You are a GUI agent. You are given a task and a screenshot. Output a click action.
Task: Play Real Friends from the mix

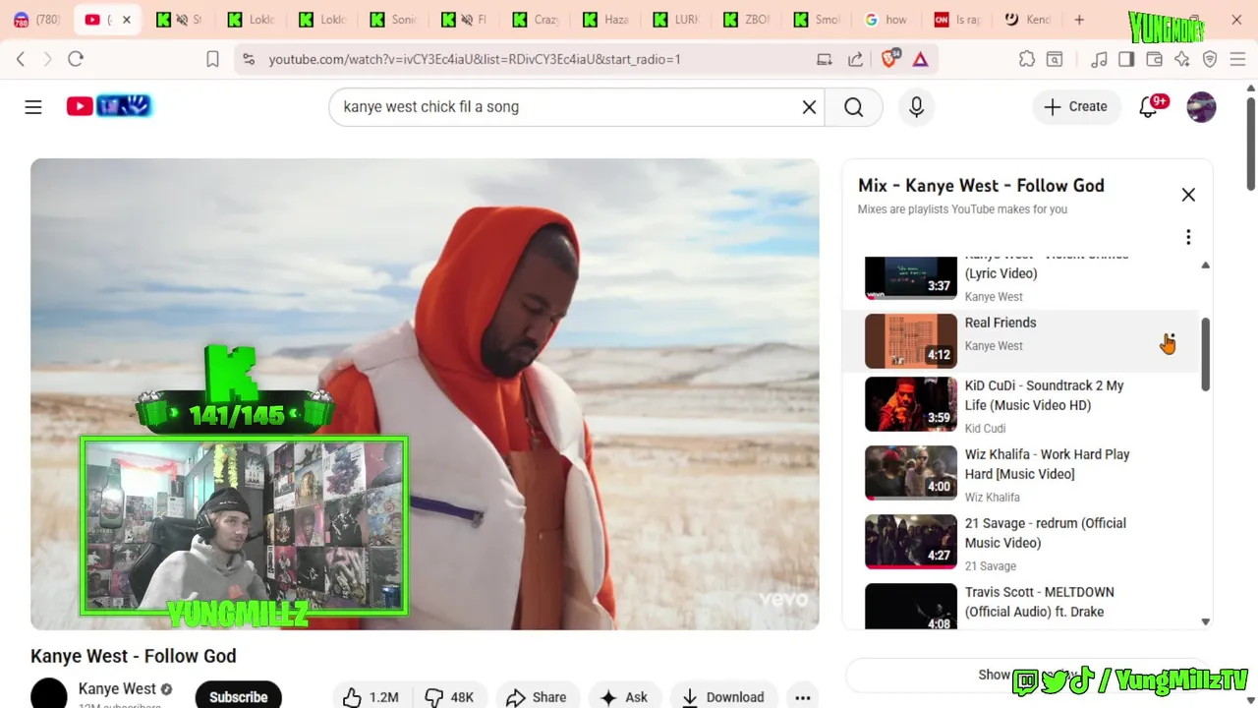(x=1020, y=340)
